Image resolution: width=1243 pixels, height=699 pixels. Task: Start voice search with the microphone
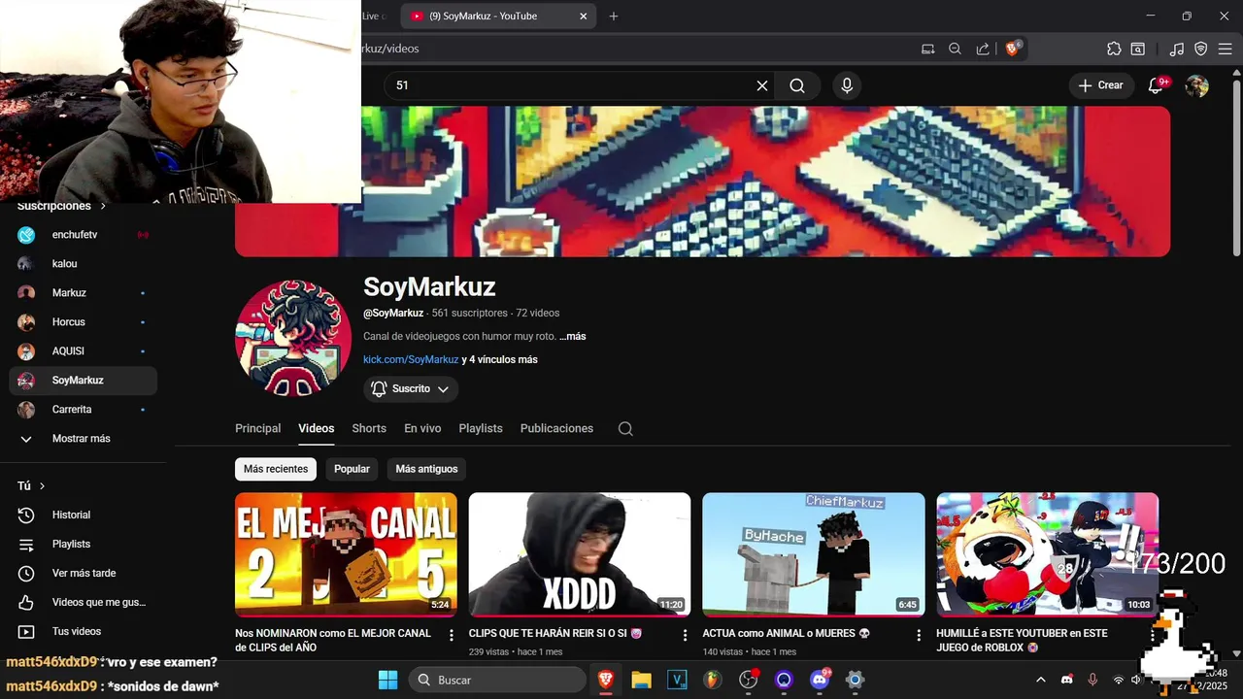pyautogui.click(x=847, y=85)
